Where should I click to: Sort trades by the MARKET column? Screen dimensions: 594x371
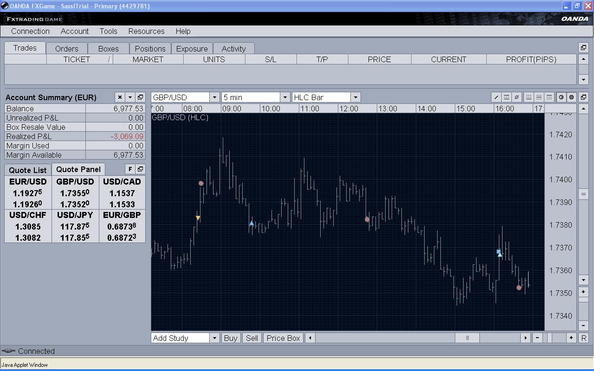pyautogui.click(x=148, y=59)
